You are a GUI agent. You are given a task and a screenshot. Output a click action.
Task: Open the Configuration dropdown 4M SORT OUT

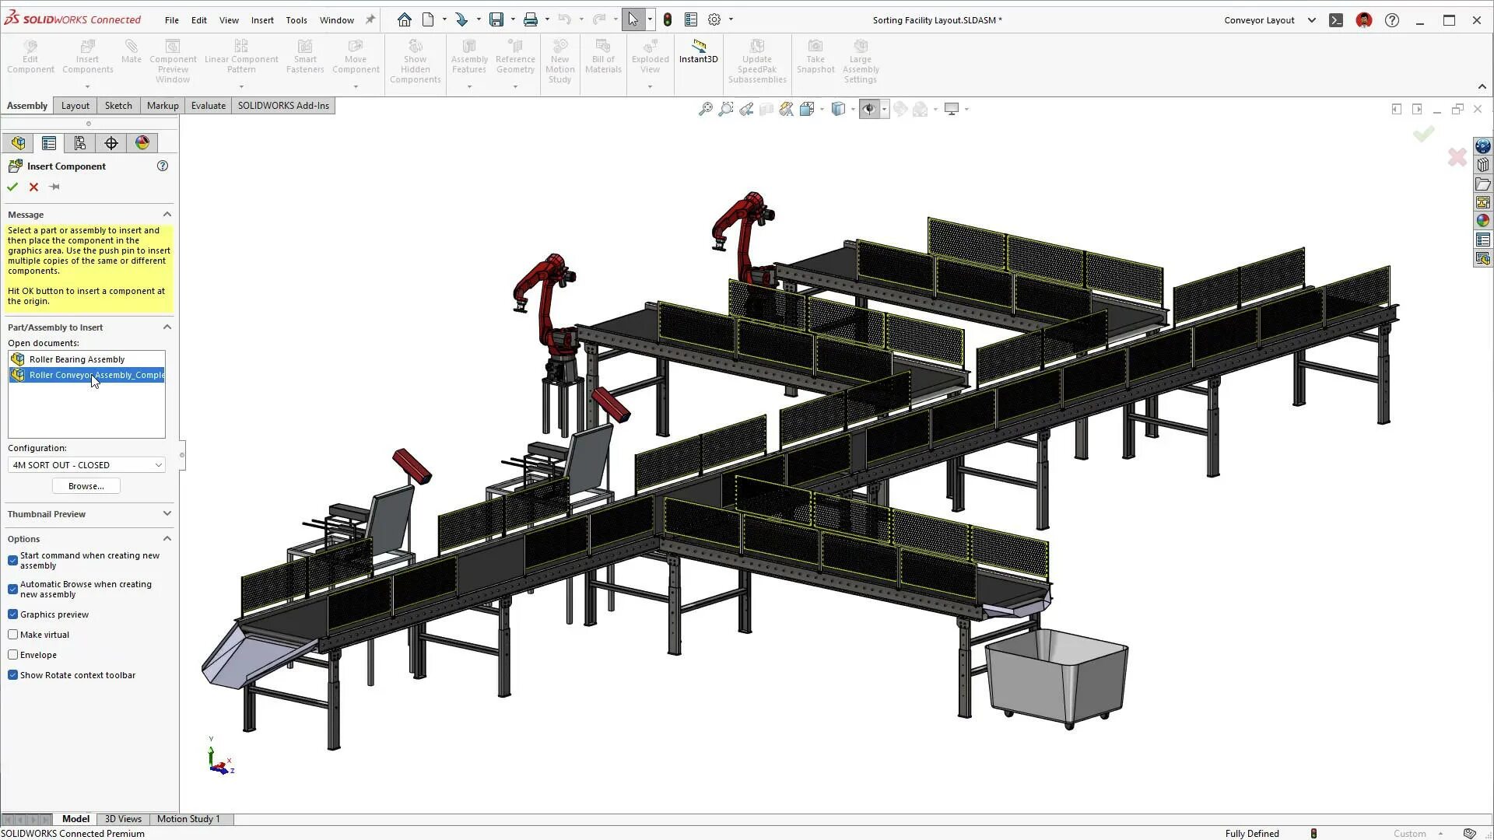pos(86,465)
